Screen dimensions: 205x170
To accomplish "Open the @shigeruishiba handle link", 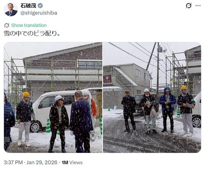I will tap(39, 13).
